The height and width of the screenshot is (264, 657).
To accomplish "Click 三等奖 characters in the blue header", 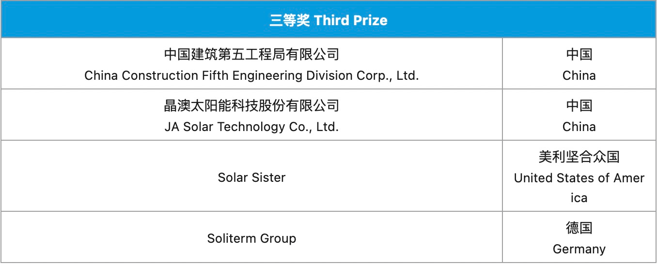I will coord(289,20).
